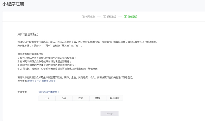Viewport: 207px width, 121px height.
Task: Click the connector line between steps 1 and 2
Action: point(99,16)
